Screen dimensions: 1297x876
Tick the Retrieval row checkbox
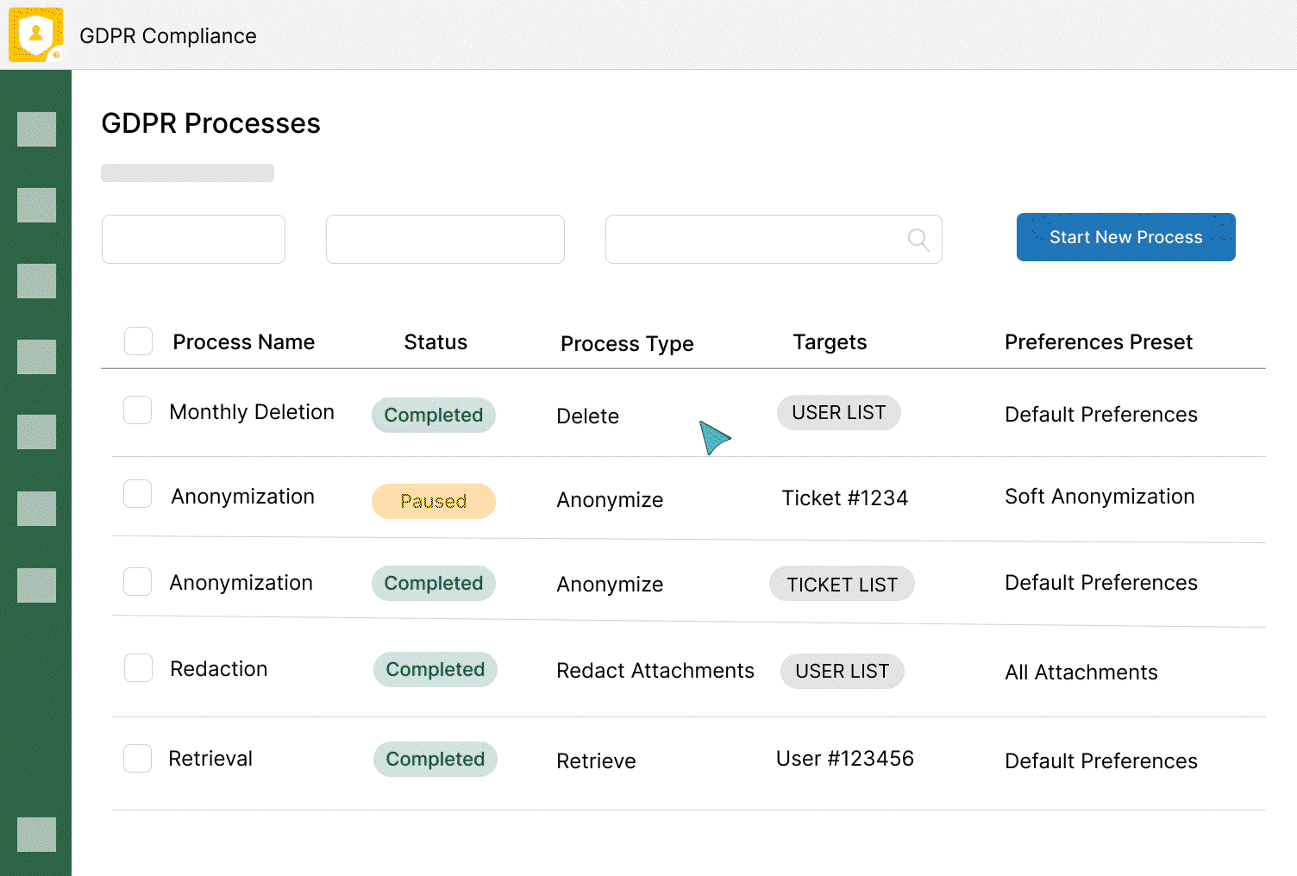click(138, 758)
